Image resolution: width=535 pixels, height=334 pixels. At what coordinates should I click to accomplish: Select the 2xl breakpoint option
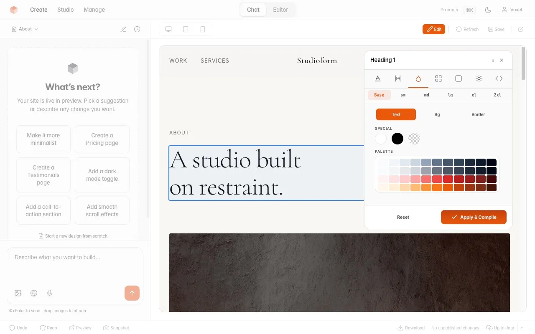coord(497,95)
